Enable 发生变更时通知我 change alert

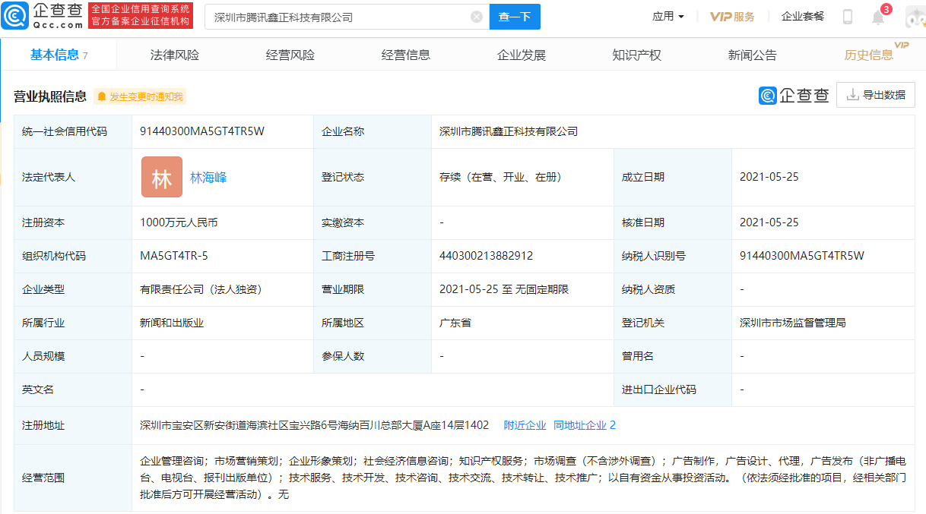[140, 96]
